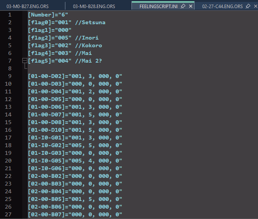Click line number 13 in gutter
The width and height of the screenshot is (258, 219).
point(8,107)
